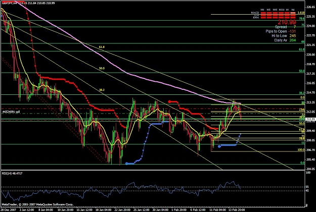Image resolution: width=316 pixels, height=212 pixels.
Task: Click the RSI 45 level label
Action: [x=307, y=191]
